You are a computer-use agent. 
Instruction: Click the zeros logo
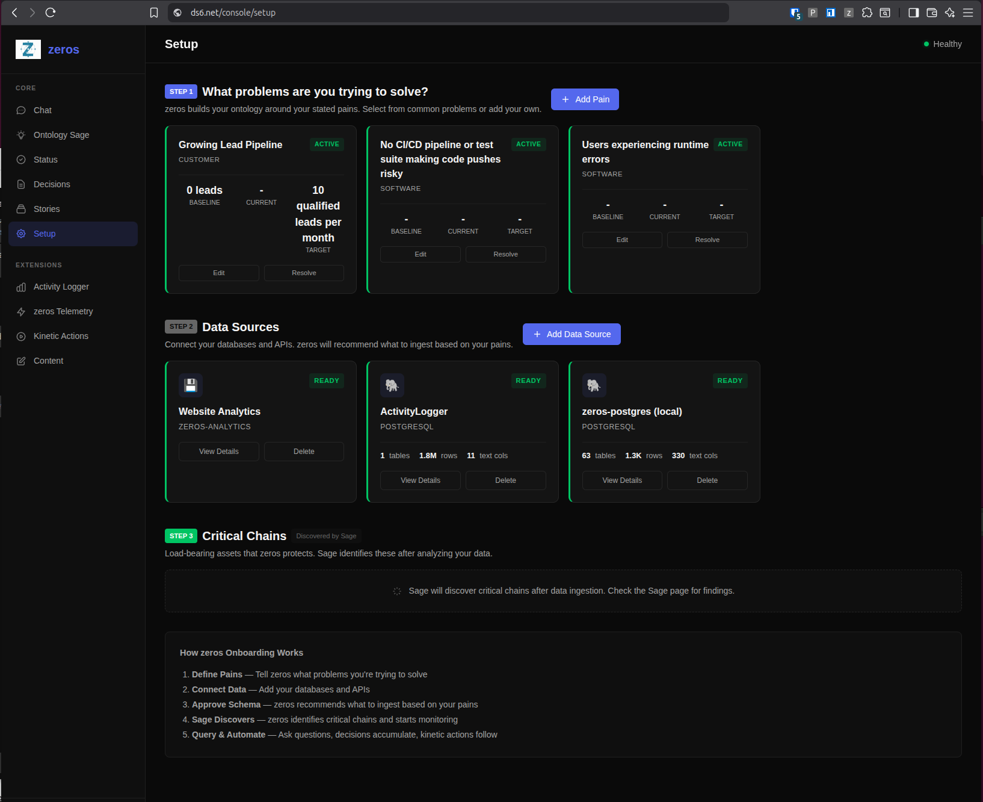(x=28, y=49)
